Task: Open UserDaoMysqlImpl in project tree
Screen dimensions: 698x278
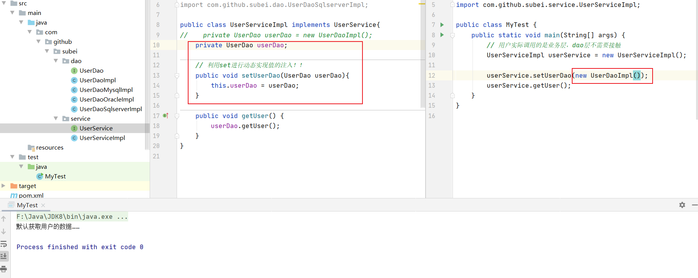Action: point(106,90)
